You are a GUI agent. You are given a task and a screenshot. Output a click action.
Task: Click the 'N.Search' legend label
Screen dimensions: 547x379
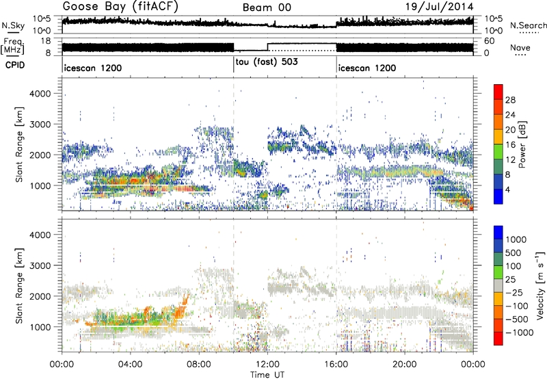(528, 25)
